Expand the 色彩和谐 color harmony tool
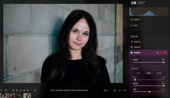This screenshot has width=170, height=98. pos(137,47)
